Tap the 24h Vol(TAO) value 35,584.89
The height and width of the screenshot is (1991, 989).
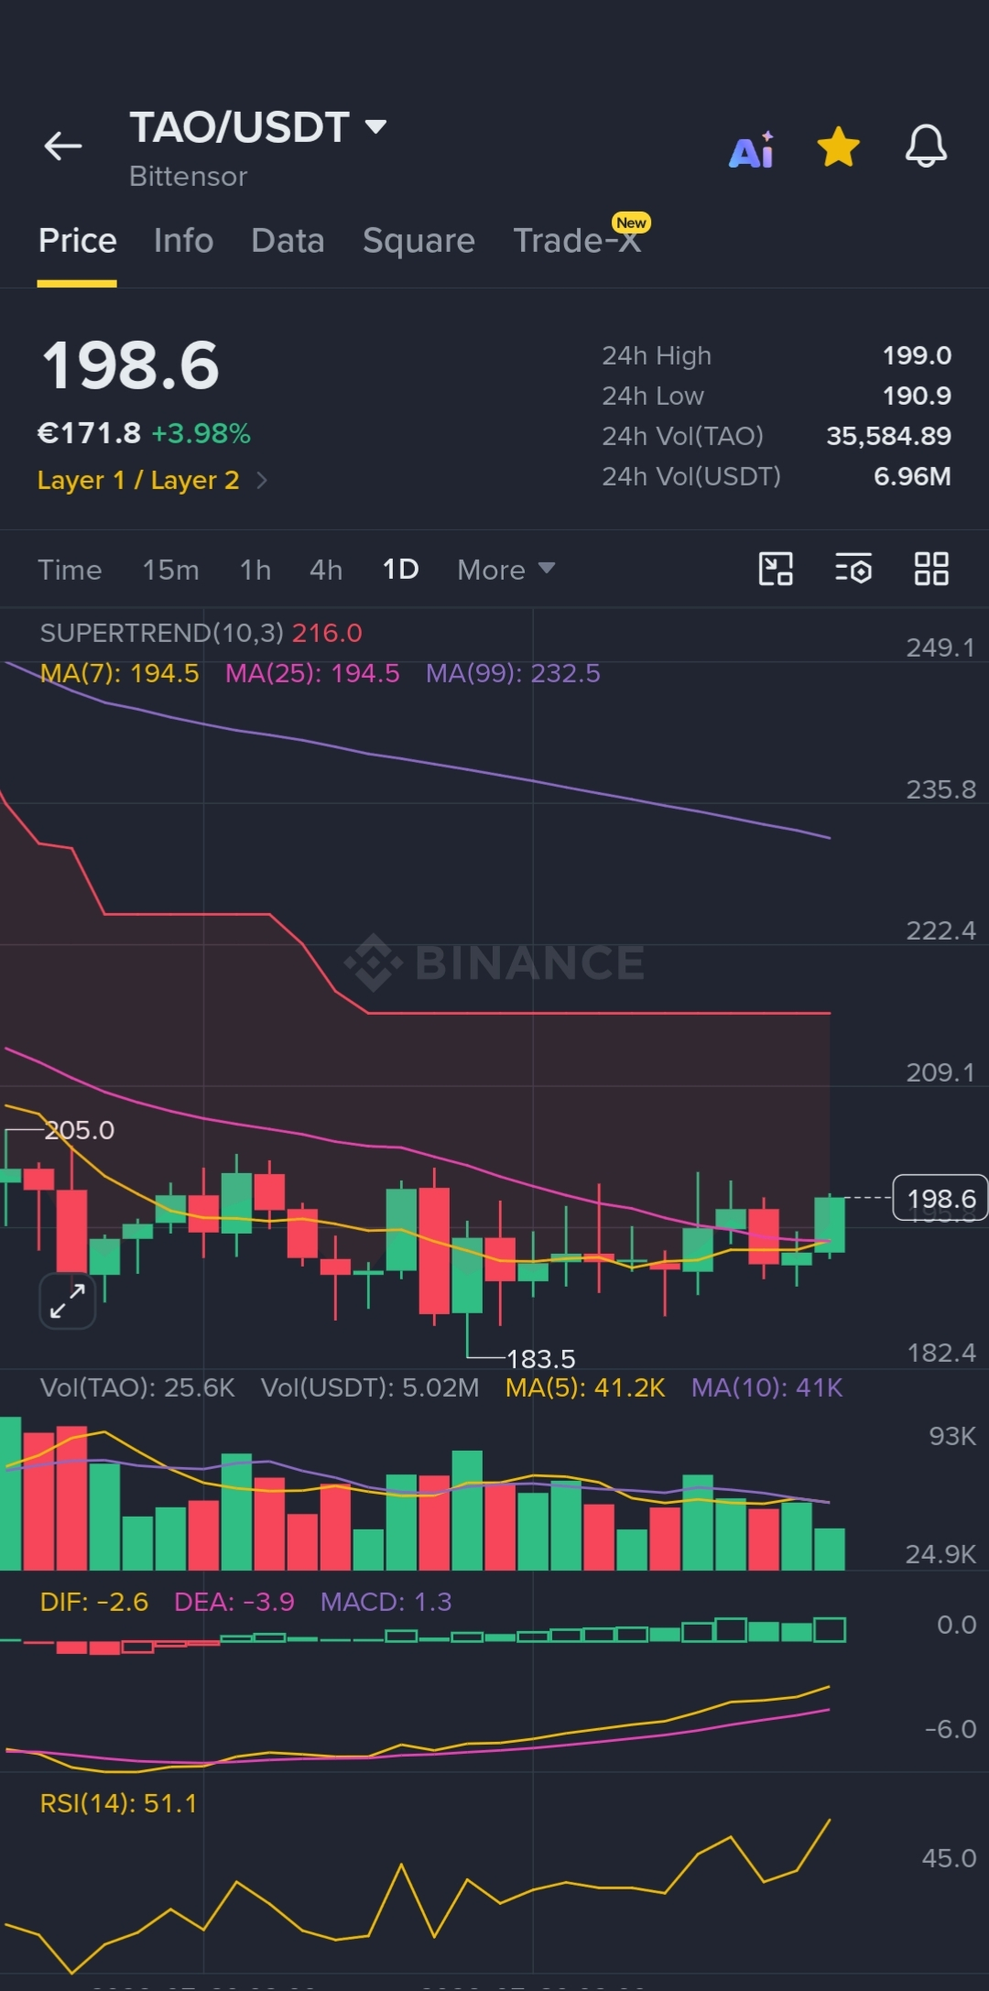tap(888, 436)
